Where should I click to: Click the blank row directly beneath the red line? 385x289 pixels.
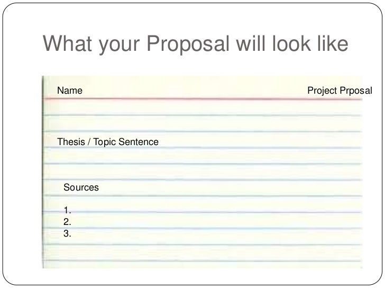[x=203, y=107]
